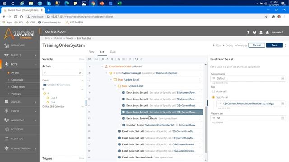
Task: Click the Windows Start button
Action: coord(4,4)
